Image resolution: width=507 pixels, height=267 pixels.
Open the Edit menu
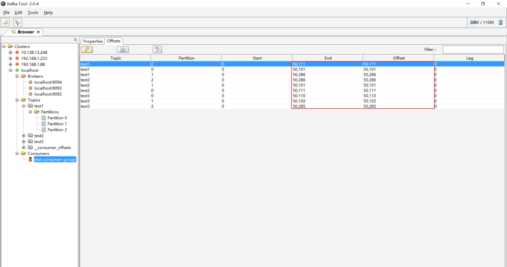pos(18,12)
